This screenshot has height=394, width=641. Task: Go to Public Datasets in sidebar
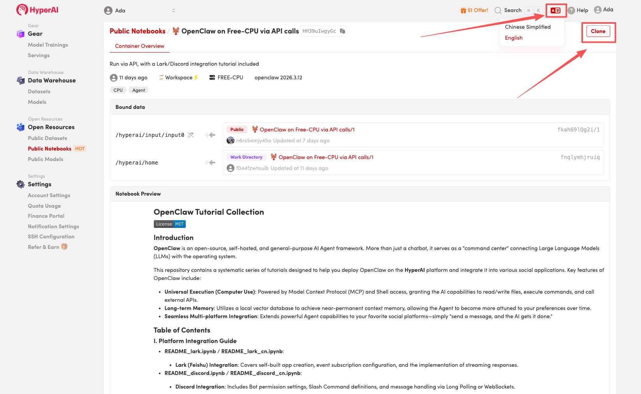(x=48, y=138)
